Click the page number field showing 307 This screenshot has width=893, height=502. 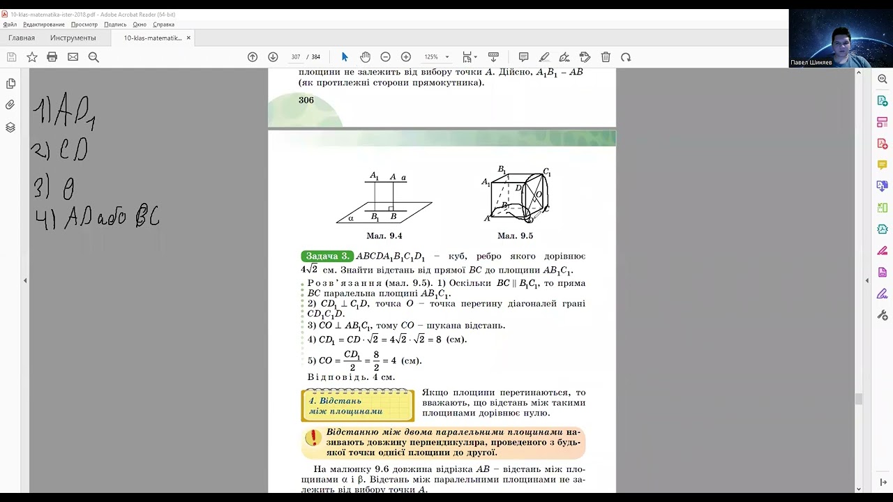(x=296, y=57)
